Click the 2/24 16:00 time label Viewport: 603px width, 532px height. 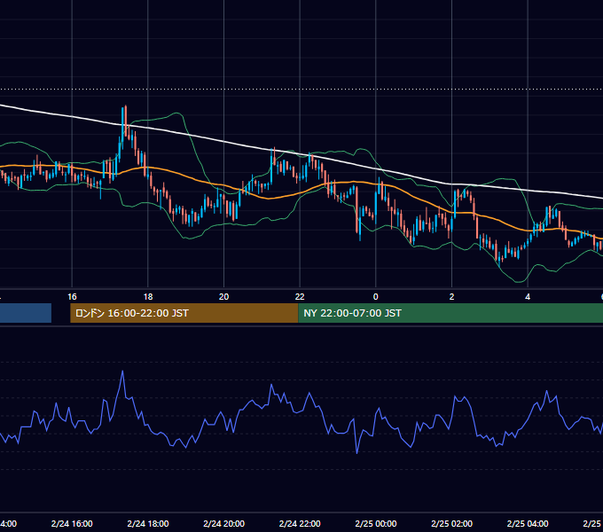tap(72, 523)
